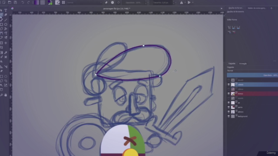
Task: Select the Zoom magnifier tool
Action: [1, 95]
